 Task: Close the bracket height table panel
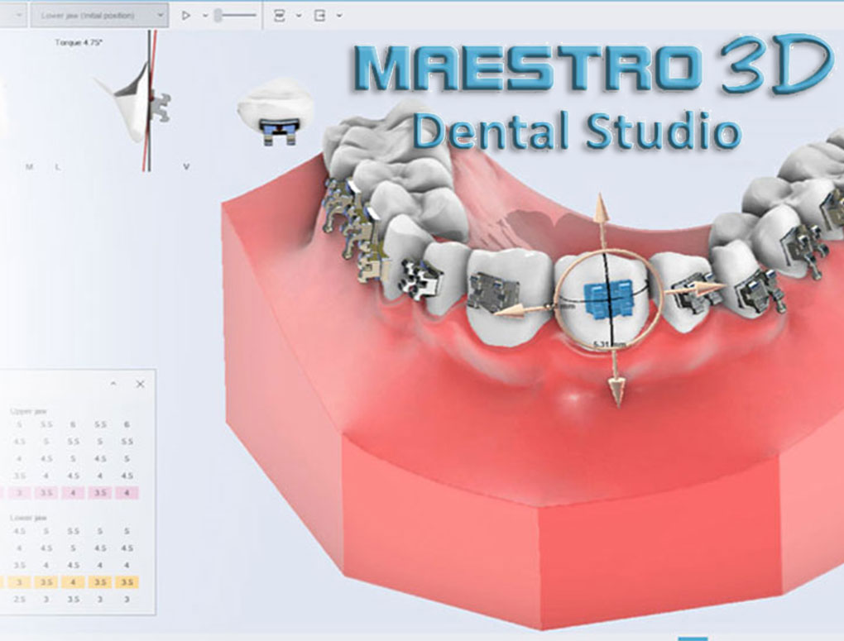pos(140,384)
